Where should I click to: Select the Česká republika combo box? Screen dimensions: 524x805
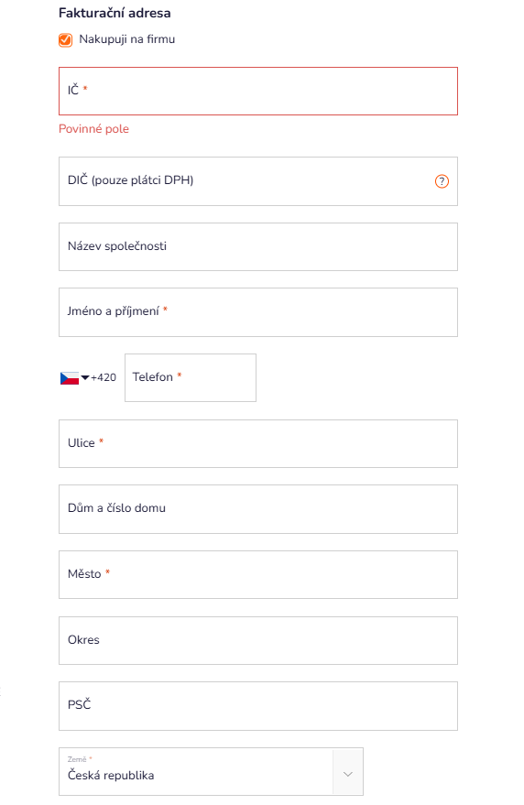[211, 772]
